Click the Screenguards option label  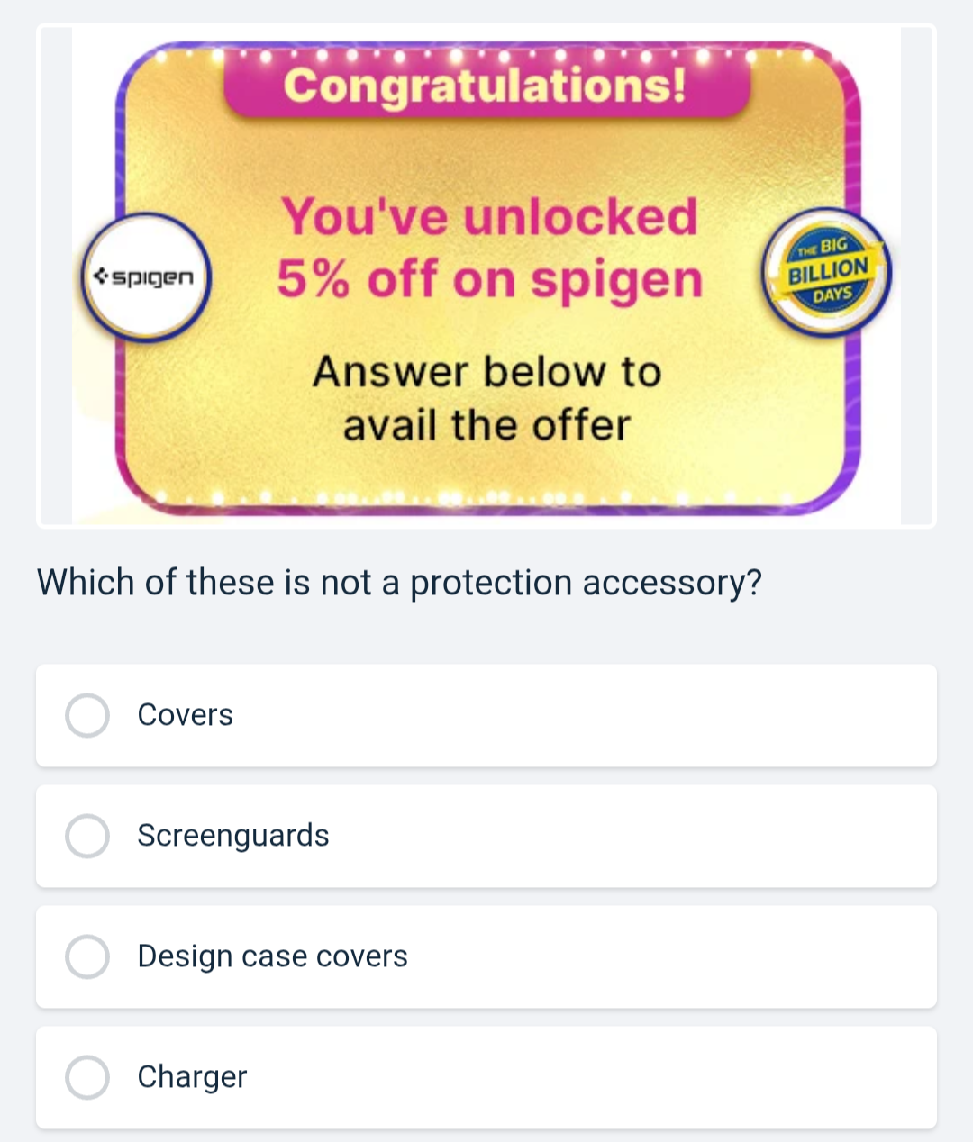232,836
